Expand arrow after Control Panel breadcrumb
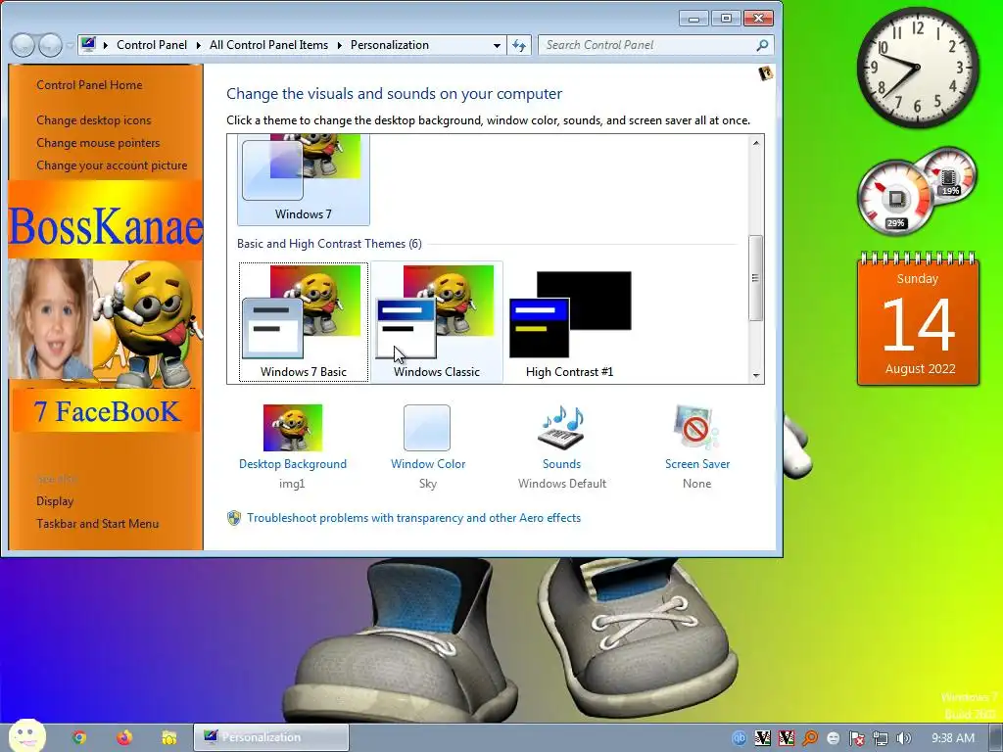This screenshot has width=1003, height=752. pos(198,45)
